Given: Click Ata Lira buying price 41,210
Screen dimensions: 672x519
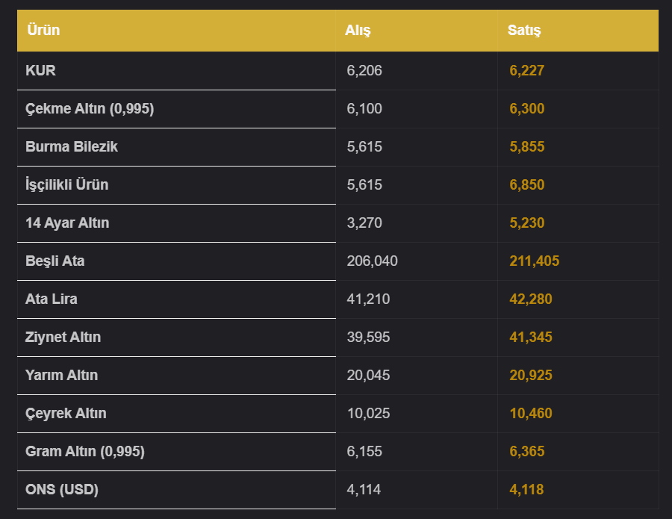Looking at the screenshot, I should click(368, 299).
